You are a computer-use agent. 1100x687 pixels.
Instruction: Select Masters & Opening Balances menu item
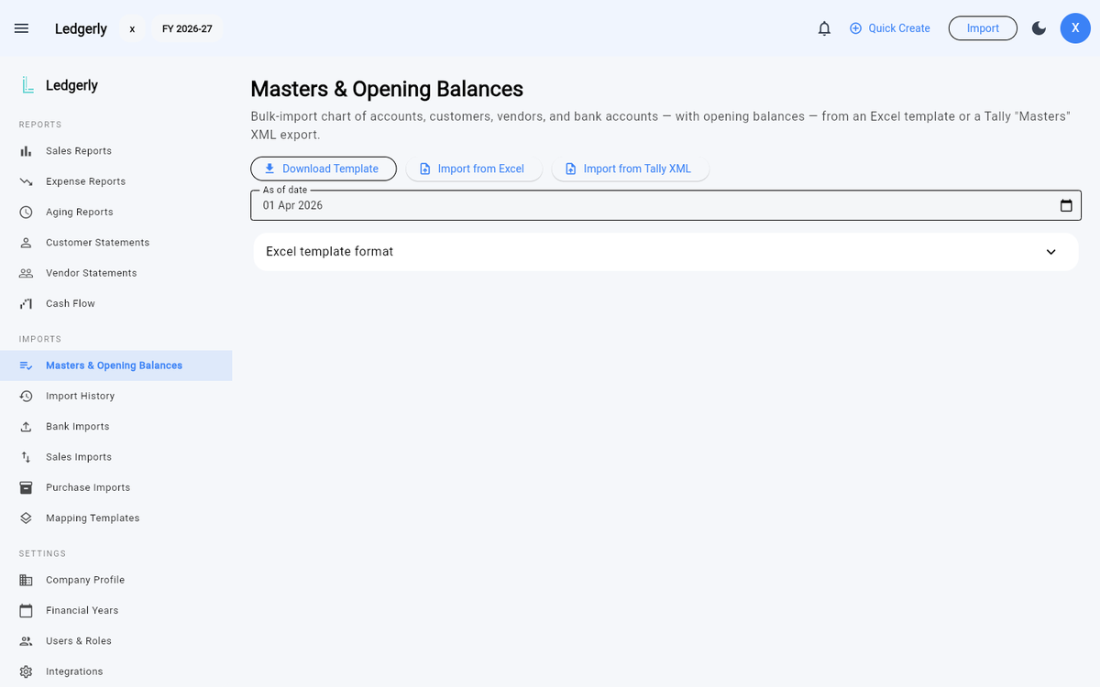(115, 365)
